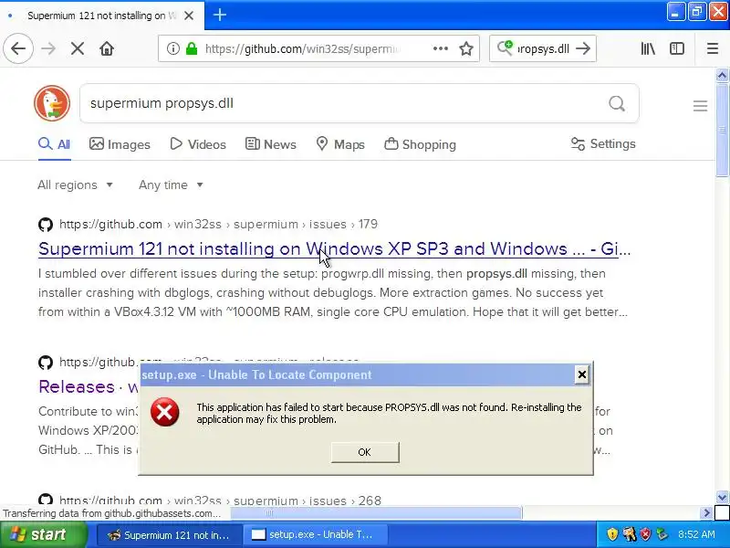This screenshot has height=548, width=730.
Task: Expand the All regions filter
Action: 75,185
